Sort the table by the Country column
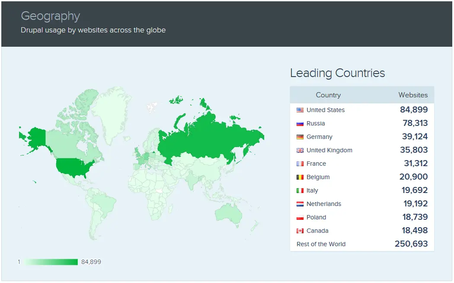Image resolution: width=454 pixels, height=283 pixels. (x=328, y=95)
